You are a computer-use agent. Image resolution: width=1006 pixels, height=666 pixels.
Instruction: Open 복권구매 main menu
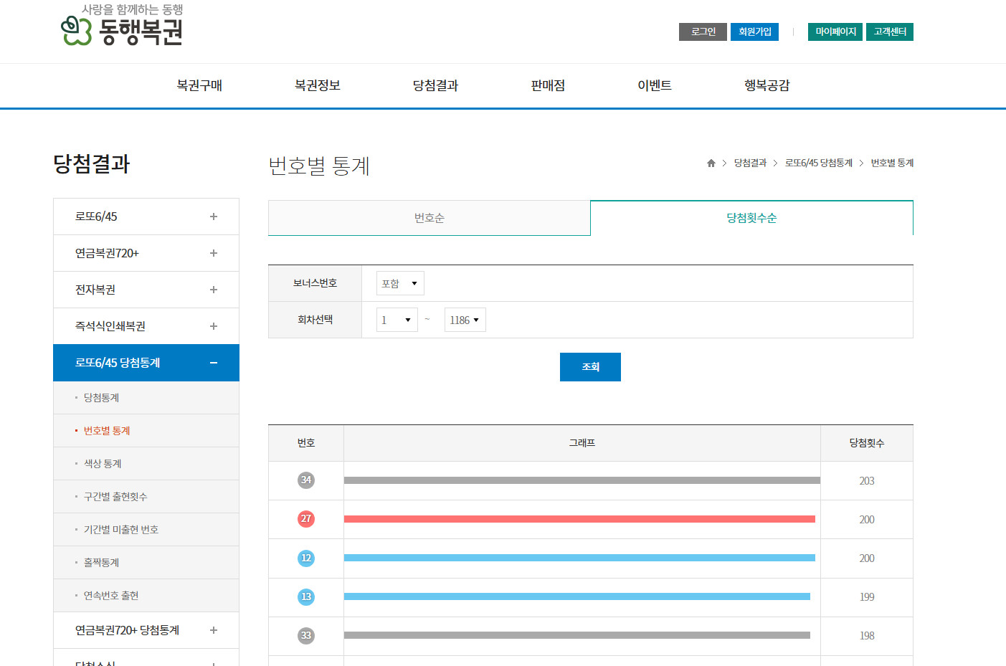pyautogui.click(x=199, y=85)
